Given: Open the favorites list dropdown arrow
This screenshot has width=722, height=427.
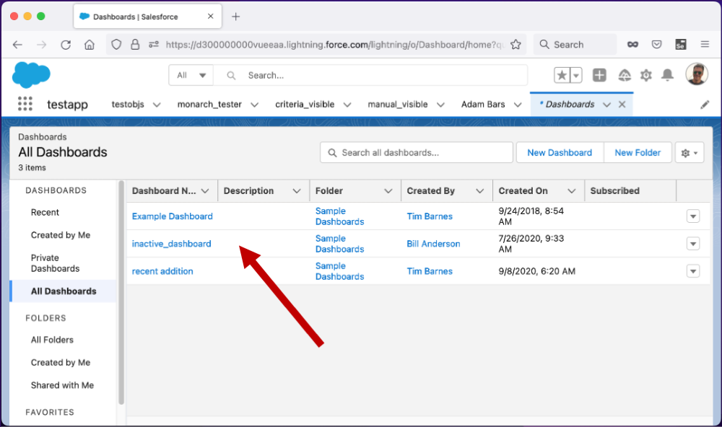Looking at the screenshot, I should click(576, 75).
